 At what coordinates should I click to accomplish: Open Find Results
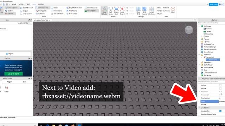click(x=72, y=11)
